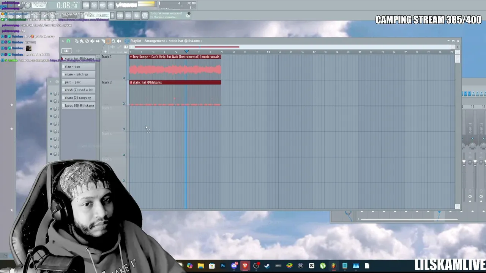Select 'static hat @lilskamx' in the picker list
Viewport: 486px width, 273px height.
(x=79, y=59)
